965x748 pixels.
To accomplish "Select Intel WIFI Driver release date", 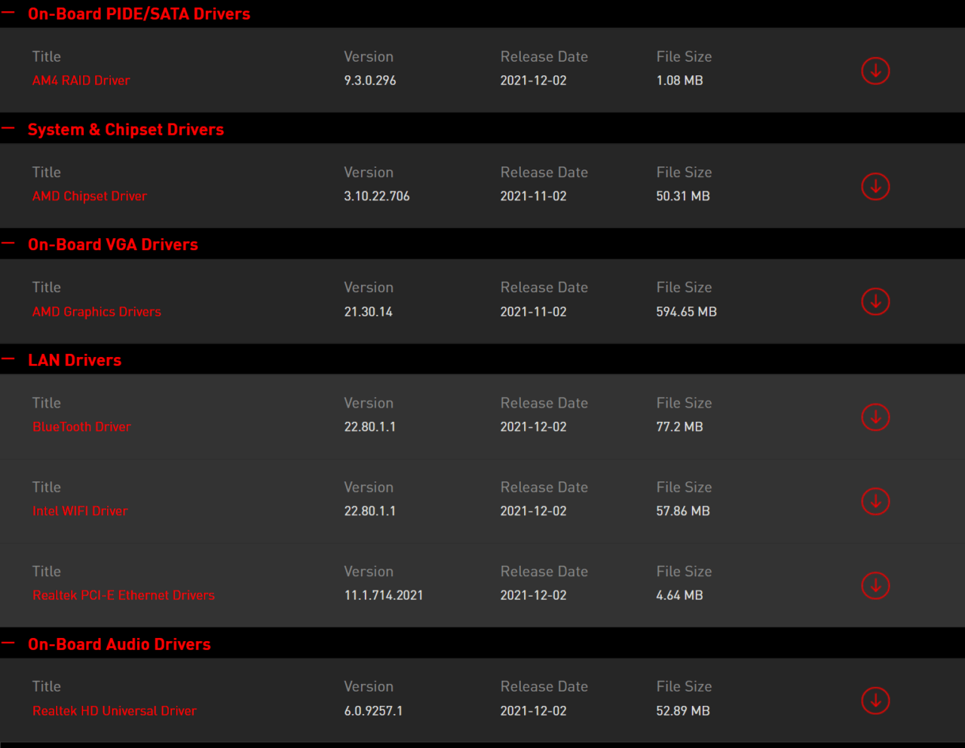I will [533, 511].
